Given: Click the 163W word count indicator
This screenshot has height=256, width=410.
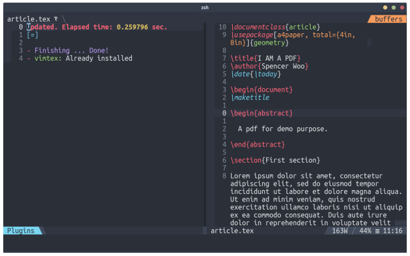Looking at the screenshot, I should pyautogui.click(x=340, y=230).
